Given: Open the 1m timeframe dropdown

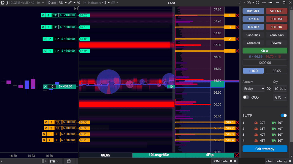Looking at the screenshot, I should (40, 3).
